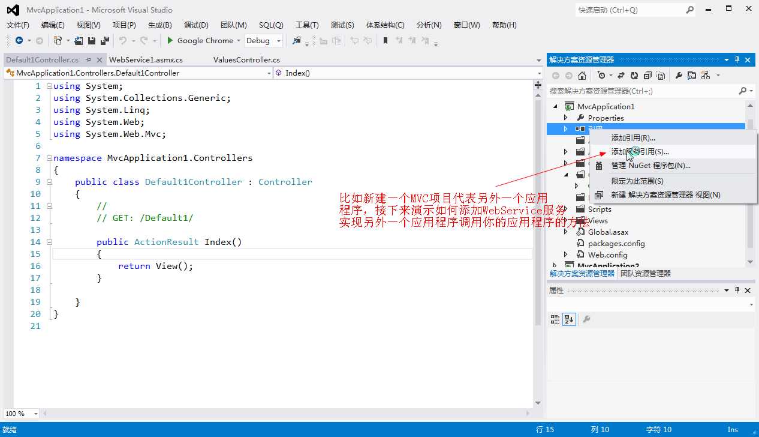This screenshot has height=437, width=759.
Task: Open the Google Chrome browser target dropdown arrow
Action: point(238,41)
